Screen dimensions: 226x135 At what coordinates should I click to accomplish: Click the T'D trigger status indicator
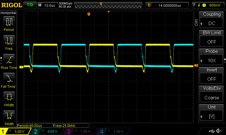30,5
